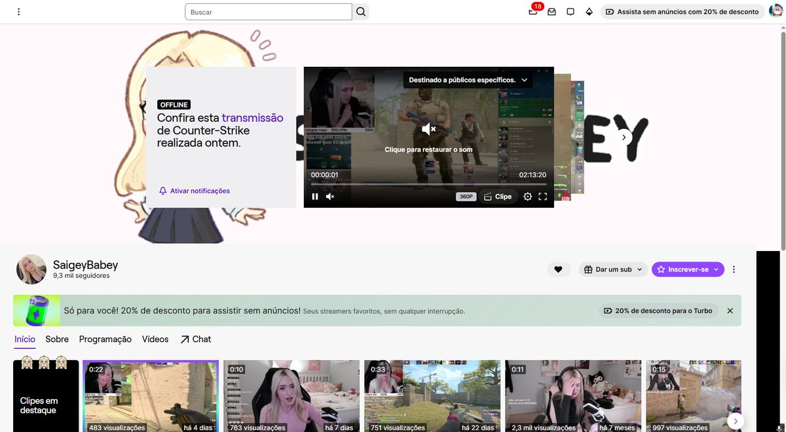The height and width of the screenshot is (432, 786).
Task: Seek along the video progress bar
Action: [x=428, y=184]
